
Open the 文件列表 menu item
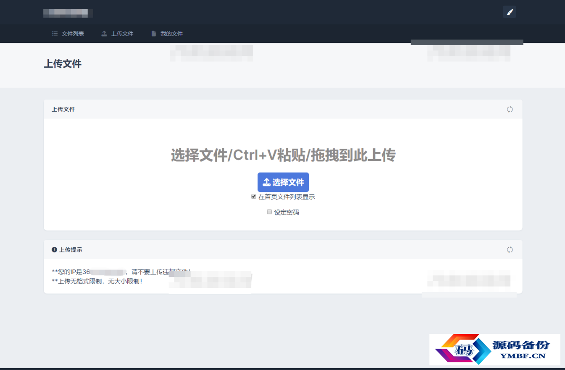(x=68, y=34)
